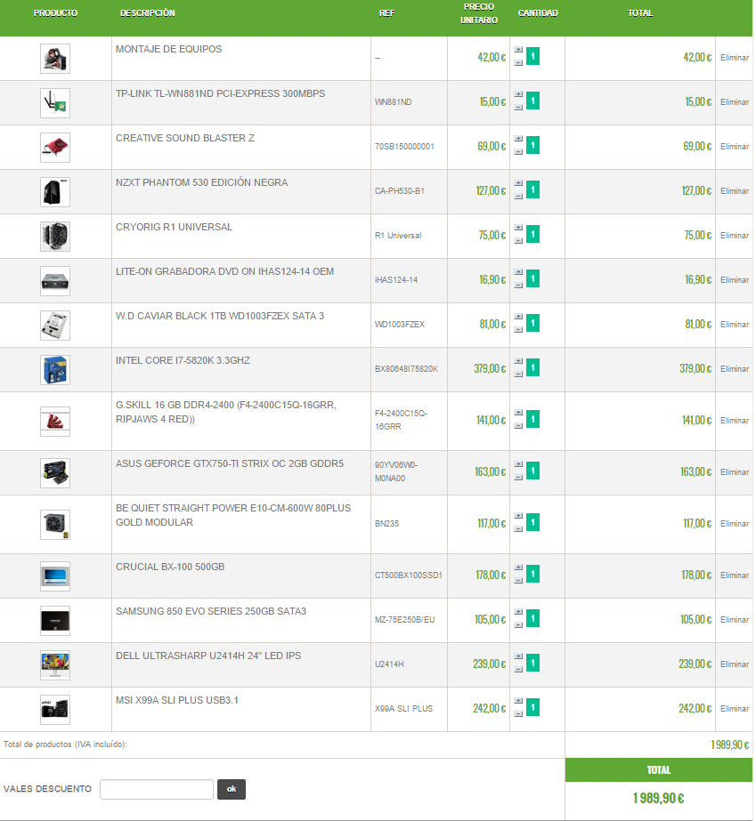The width and height of the screenshot is (756, 821).
Task: Remove Asus GeForce GTX750-Ti via Eliminar
Action: pos(734,472)
